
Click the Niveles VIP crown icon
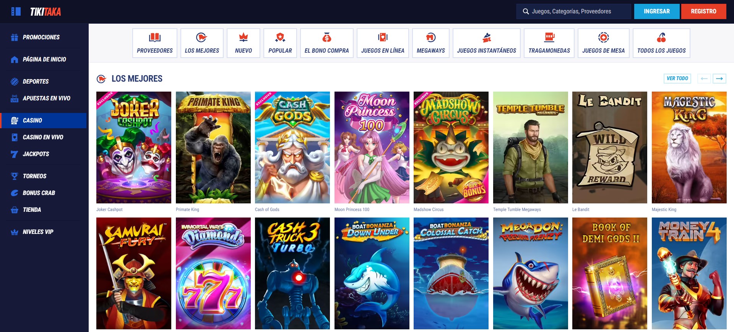(x=15, y=232)
